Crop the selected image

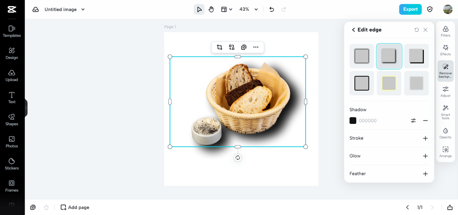point(220,47)
